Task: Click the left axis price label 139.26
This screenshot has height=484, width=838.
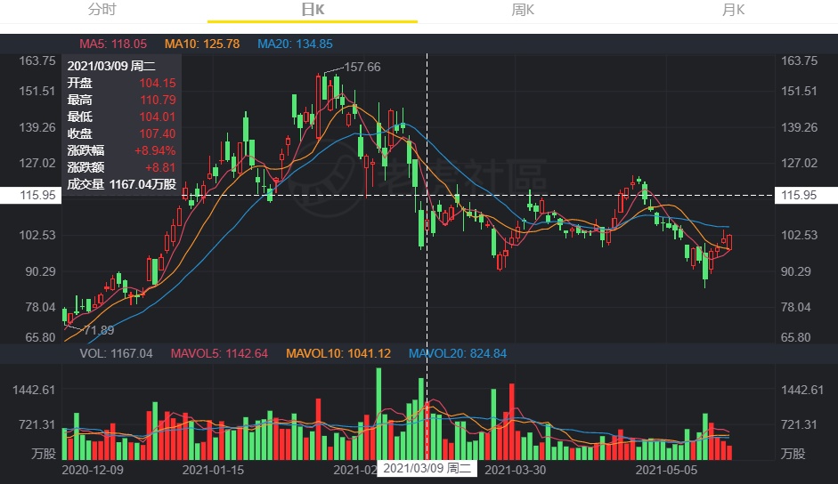Action: point(37,127)
